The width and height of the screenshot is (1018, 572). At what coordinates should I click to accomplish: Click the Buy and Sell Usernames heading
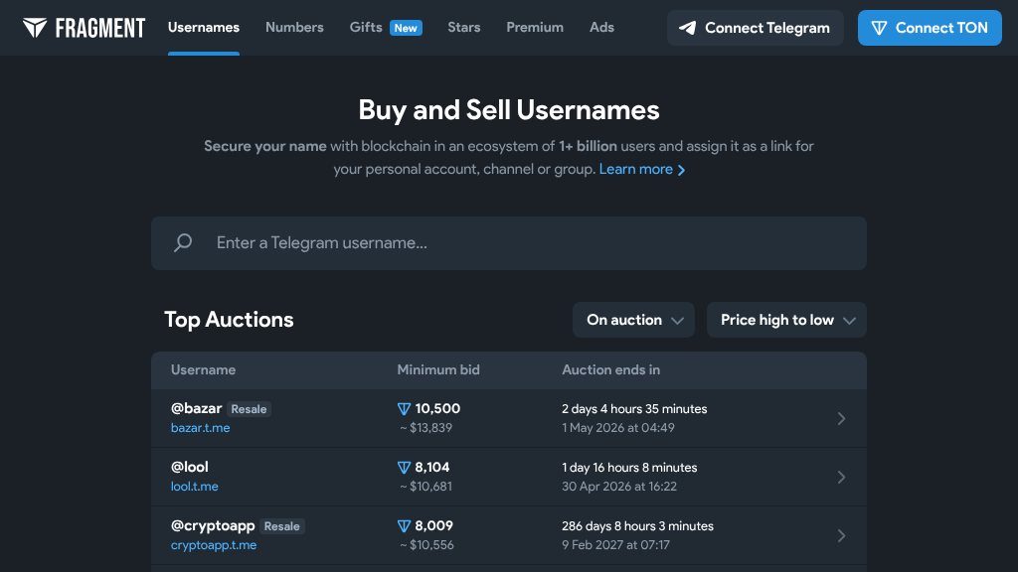pyautogui.click(x=509, y=109)
